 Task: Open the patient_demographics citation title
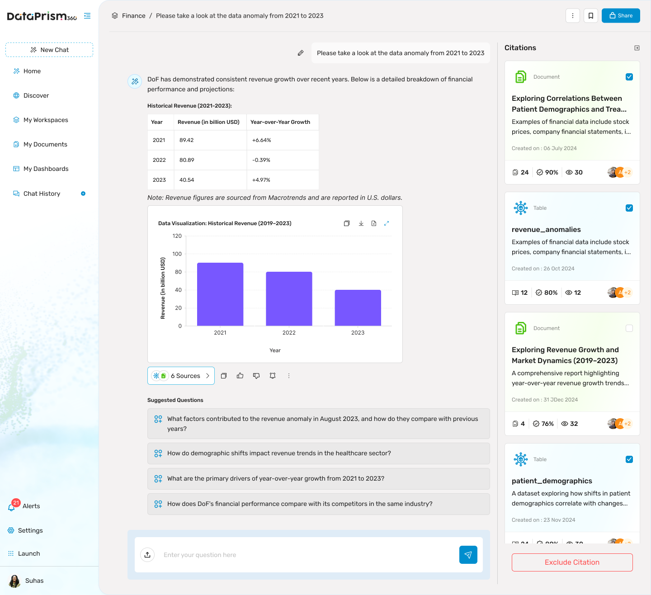(552, 481)
